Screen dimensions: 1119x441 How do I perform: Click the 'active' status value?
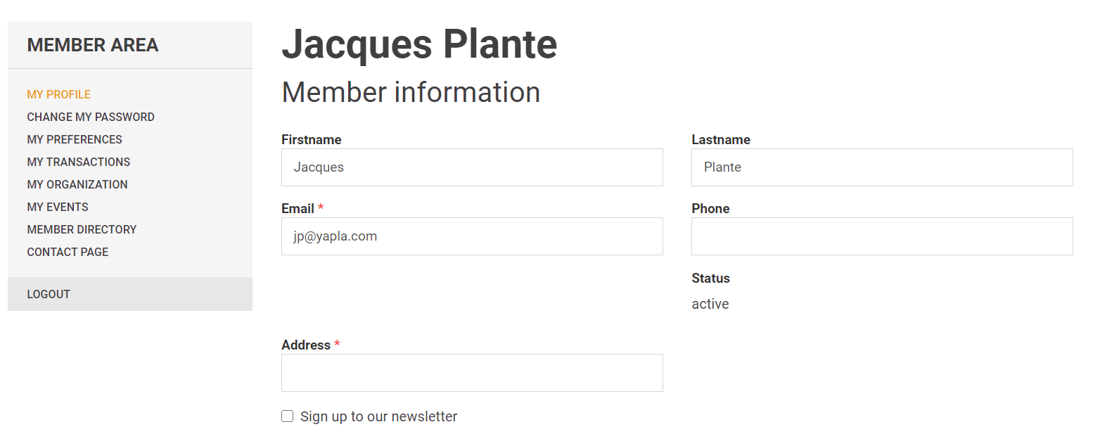click(x=710, y=304)
